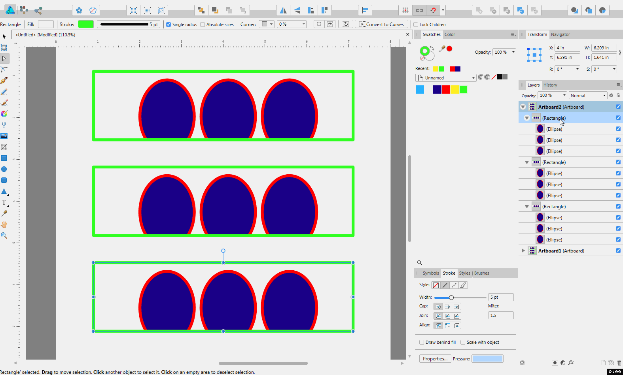Select the Transparency glass tool
The image size is (623, 375).
[x=4, y=125]
